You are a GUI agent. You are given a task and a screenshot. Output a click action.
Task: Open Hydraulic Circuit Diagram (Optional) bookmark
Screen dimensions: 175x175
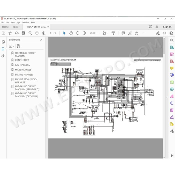pos(26,95)
